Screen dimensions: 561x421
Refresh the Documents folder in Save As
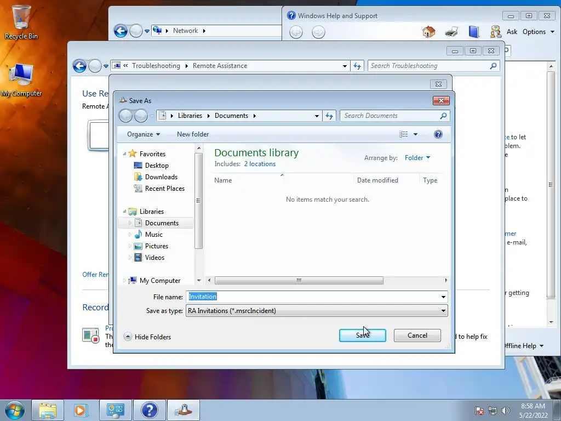(329, 116)
